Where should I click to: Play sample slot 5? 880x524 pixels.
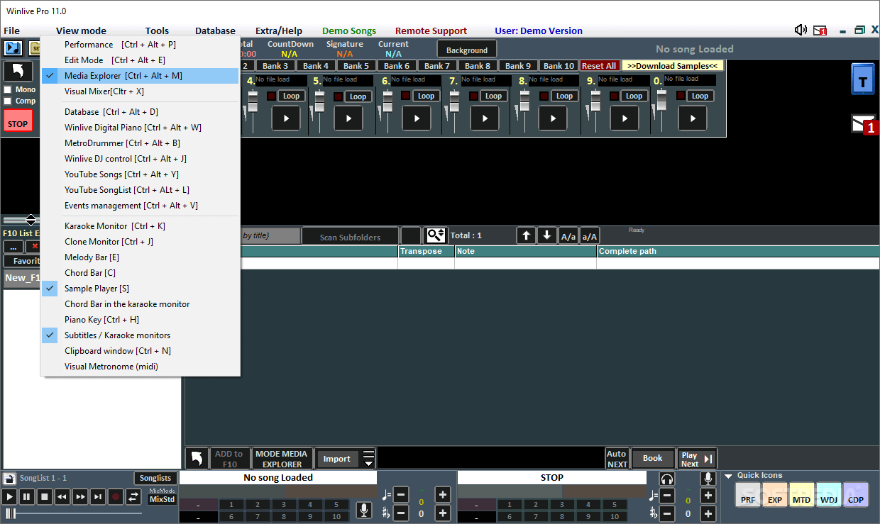click(x=348, y=118)
